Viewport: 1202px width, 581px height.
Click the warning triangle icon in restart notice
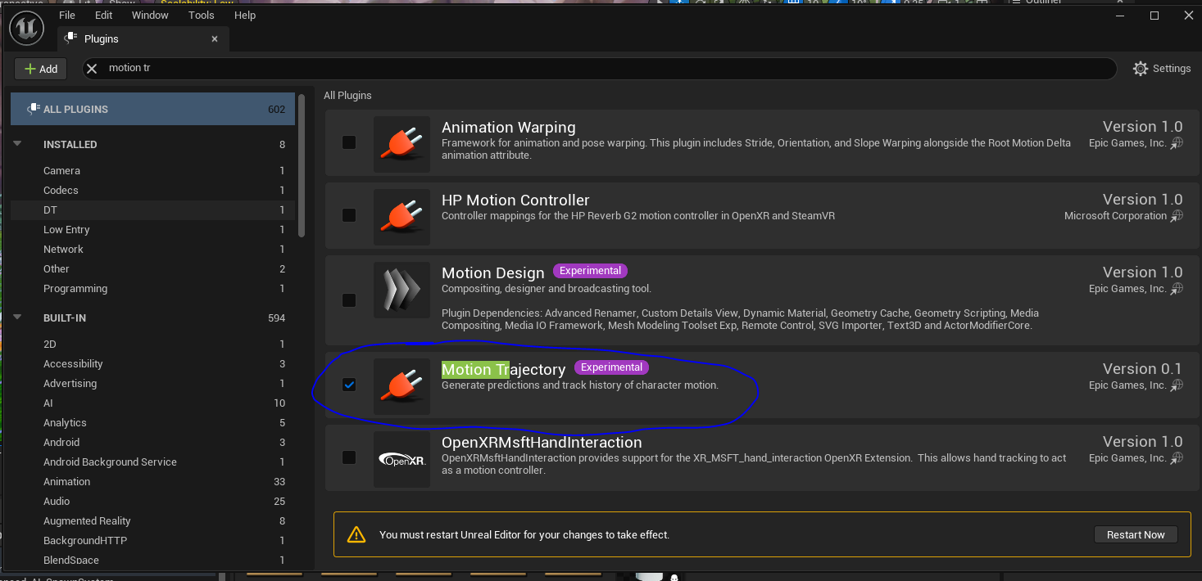[356, 534]
